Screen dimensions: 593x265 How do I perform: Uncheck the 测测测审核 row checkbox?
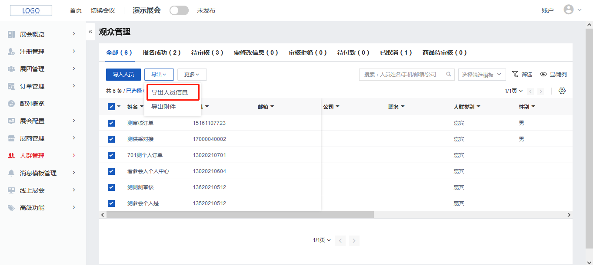click(x=111, y=187)
